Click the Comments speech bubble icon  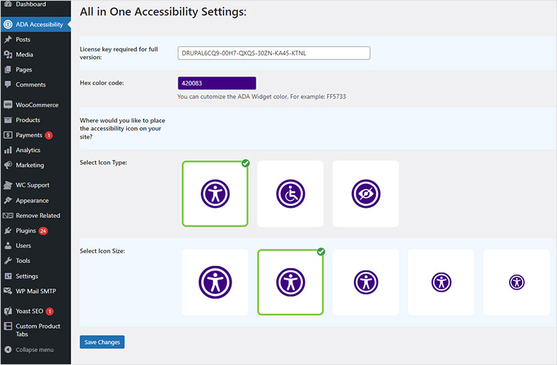pyautogui.click(x=8, y=84)
